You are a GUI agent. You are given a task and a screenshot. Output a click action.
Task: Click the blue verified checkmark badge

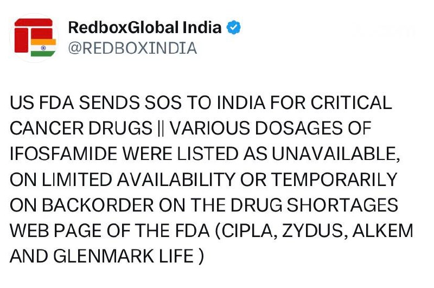point(234,27)
